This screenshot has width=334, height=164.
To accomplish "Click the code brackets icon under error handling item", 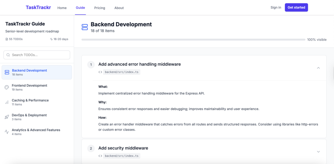I will (x=100, y=72).
